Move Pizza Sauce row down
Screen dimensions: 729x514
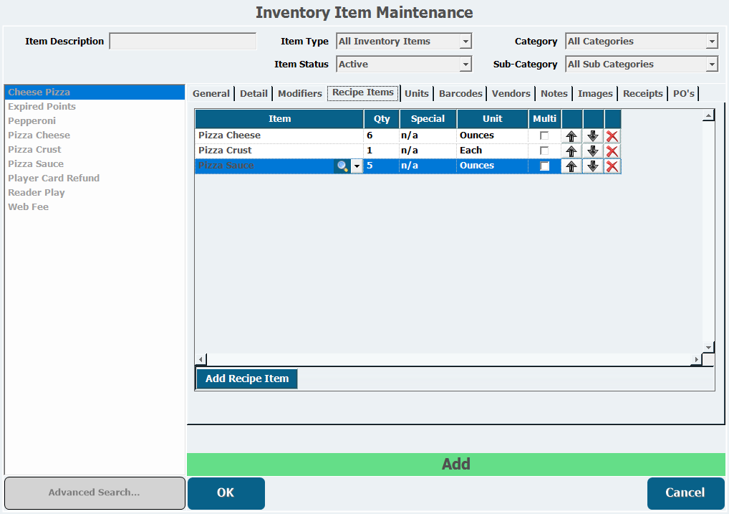(593, 166)
